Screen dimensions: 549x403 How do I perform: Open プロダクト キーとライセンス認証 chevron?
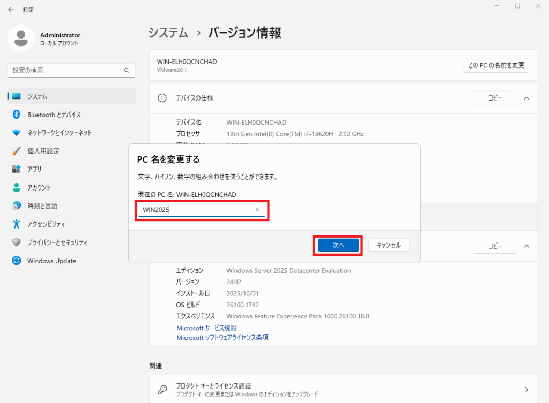pyautogui.click(x=526, y=390)
